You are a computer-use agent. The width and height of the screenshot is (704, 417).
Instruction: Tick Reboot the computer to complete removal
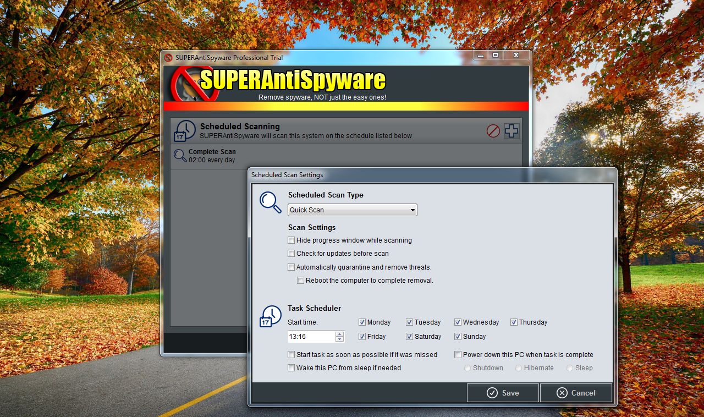[301, 281]
